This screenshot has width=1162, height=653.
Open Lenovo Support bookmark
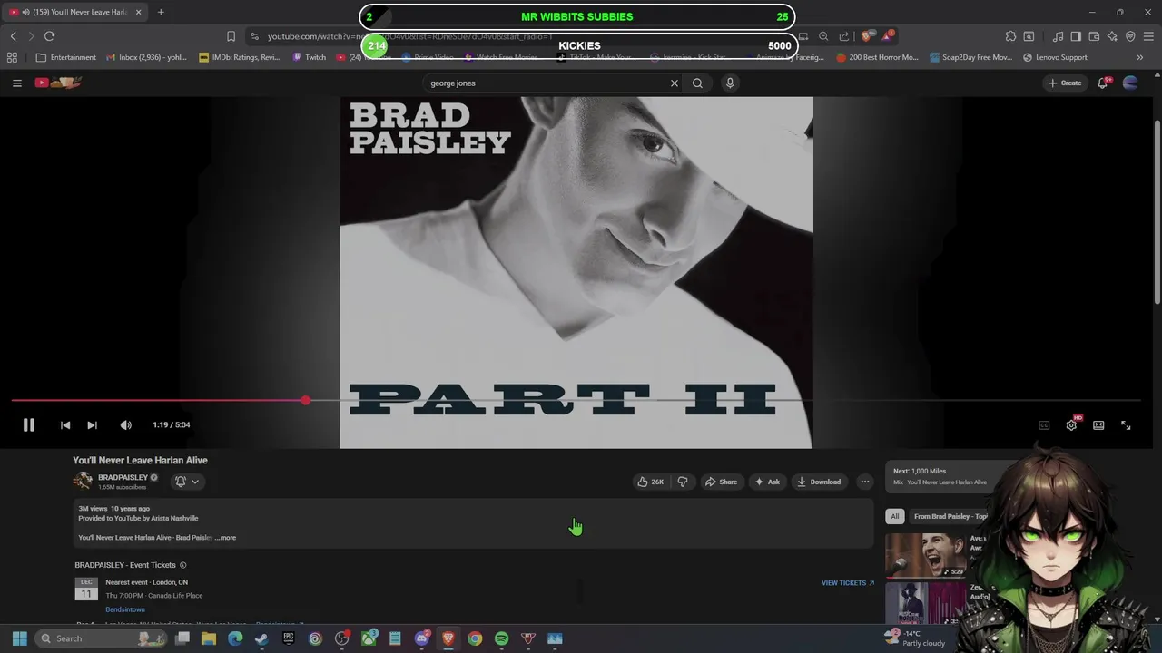tap(1054, 57)
